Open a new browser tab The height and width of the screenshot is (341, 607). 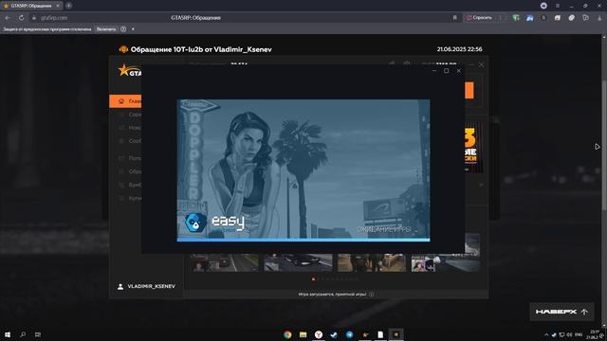point(68,6)
